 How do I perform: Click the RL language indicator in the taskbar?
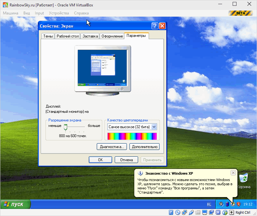click(x=209, y=204)
